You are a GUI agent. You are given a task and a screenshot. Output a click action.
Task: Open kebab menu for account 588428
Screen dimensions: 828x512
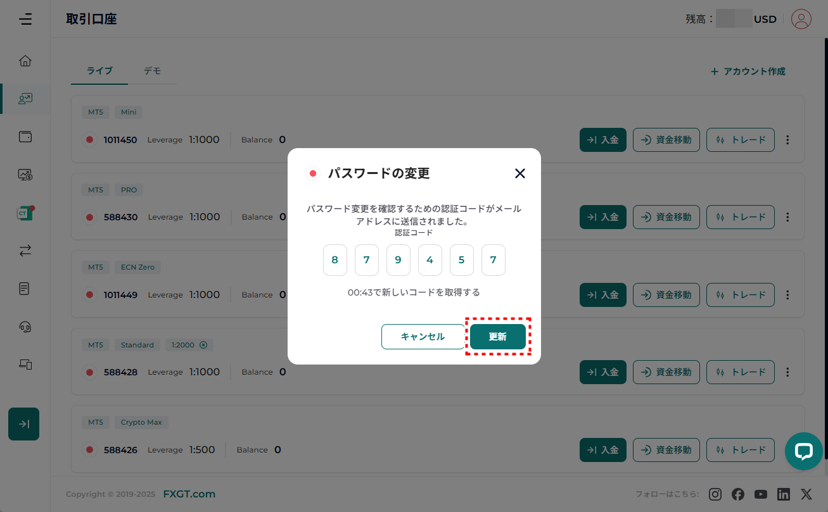(787, 372)
